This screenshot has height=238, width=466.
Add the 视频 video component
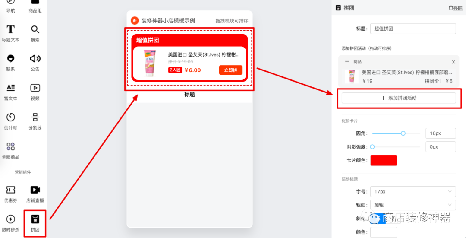(x=35, y=92)
